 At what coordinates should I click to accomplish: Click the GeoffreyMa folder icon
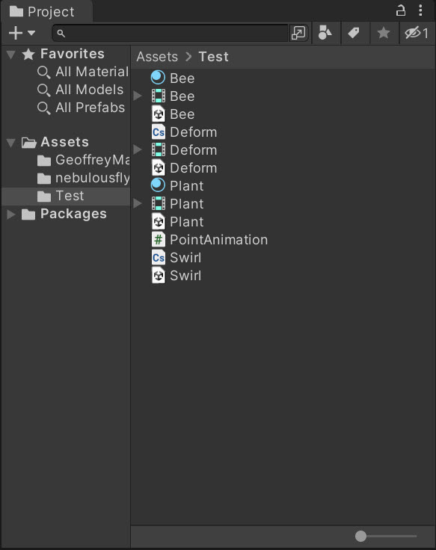click(44, 161)
